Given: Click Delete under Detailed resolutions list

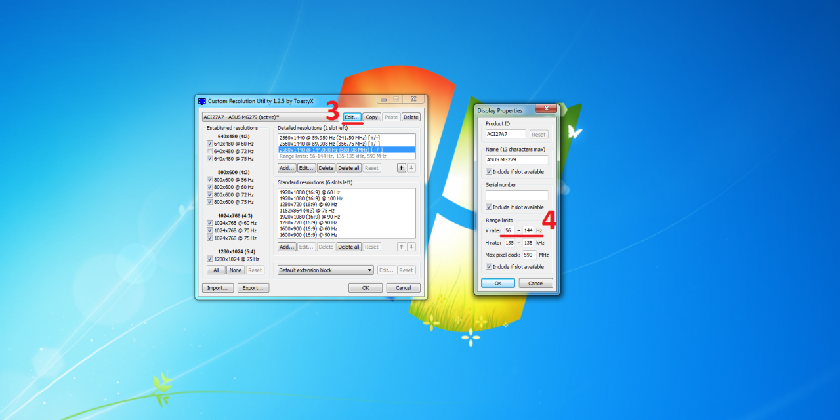Looking at the screenshot, I should pos(326,168).
